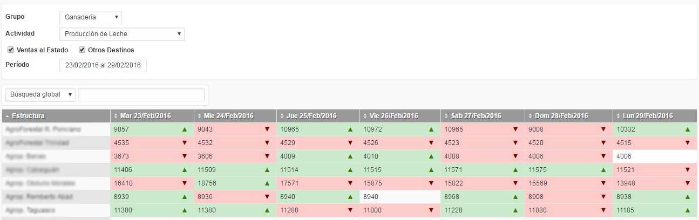Click the global search text box
This screenshot has height=220, width=699.
141,95
